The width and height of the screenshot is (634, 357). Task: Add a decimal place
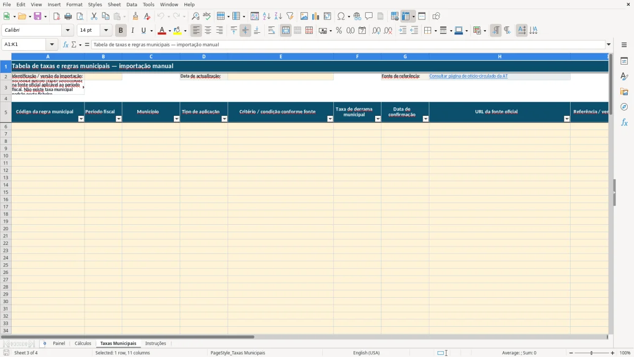click(x=376, y=31)
